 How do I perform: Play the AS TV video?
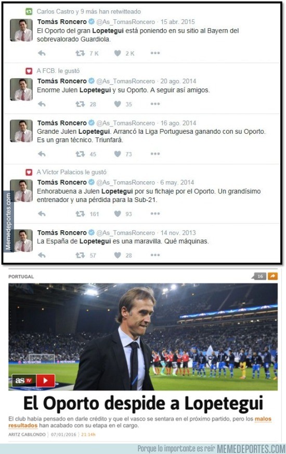46,381
